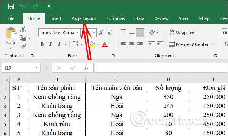Viewport: 228px width, 136px height.
Task: Click the Orientation text rotation icon
Action: point(152,32)
